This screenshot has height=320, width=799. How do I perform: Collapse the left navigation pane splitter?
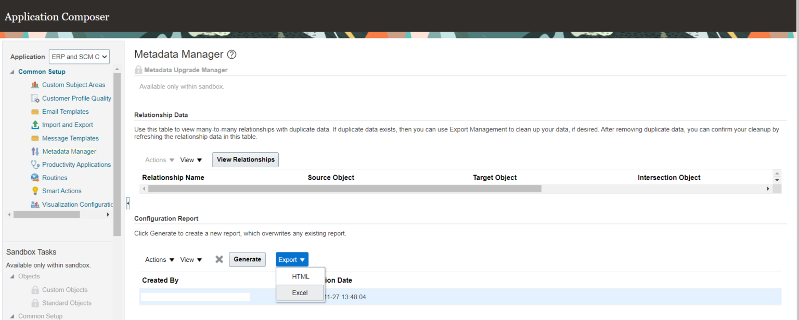pos(128,203)
